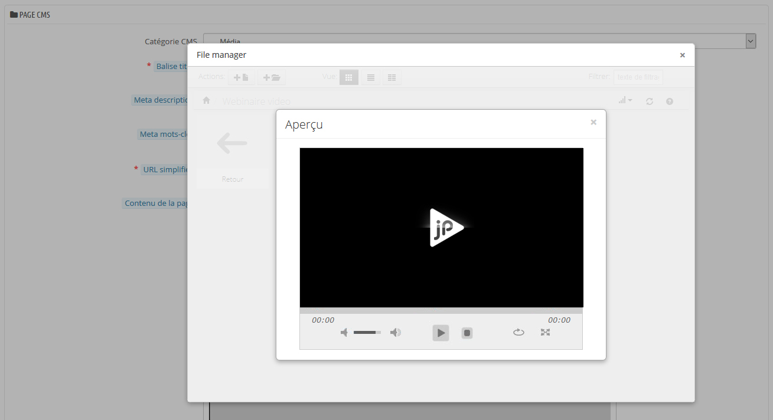Mute the player volume
This screenshot has width=773, height=420.
(x=345, y=333)
